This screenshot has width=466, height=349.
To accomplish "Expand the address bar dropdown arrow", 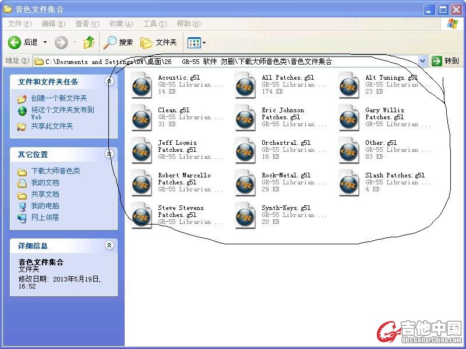I will click(x=422, y=61).
